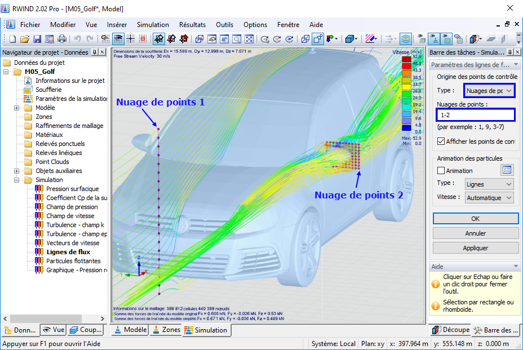The width and height of the screenshot is (523, 350).
Task: Pin the Navigateur de projet panel
Action: coord(95,52)
